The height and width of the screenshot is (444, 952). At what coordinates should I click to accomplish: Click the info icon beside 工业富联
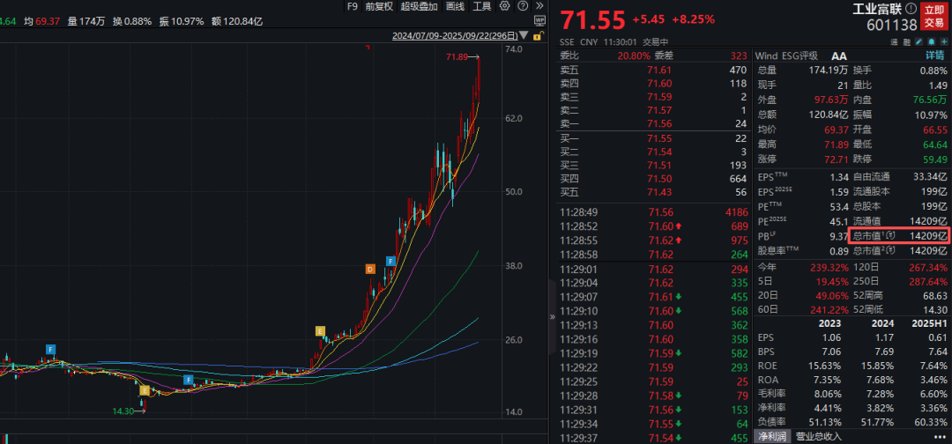911,9
